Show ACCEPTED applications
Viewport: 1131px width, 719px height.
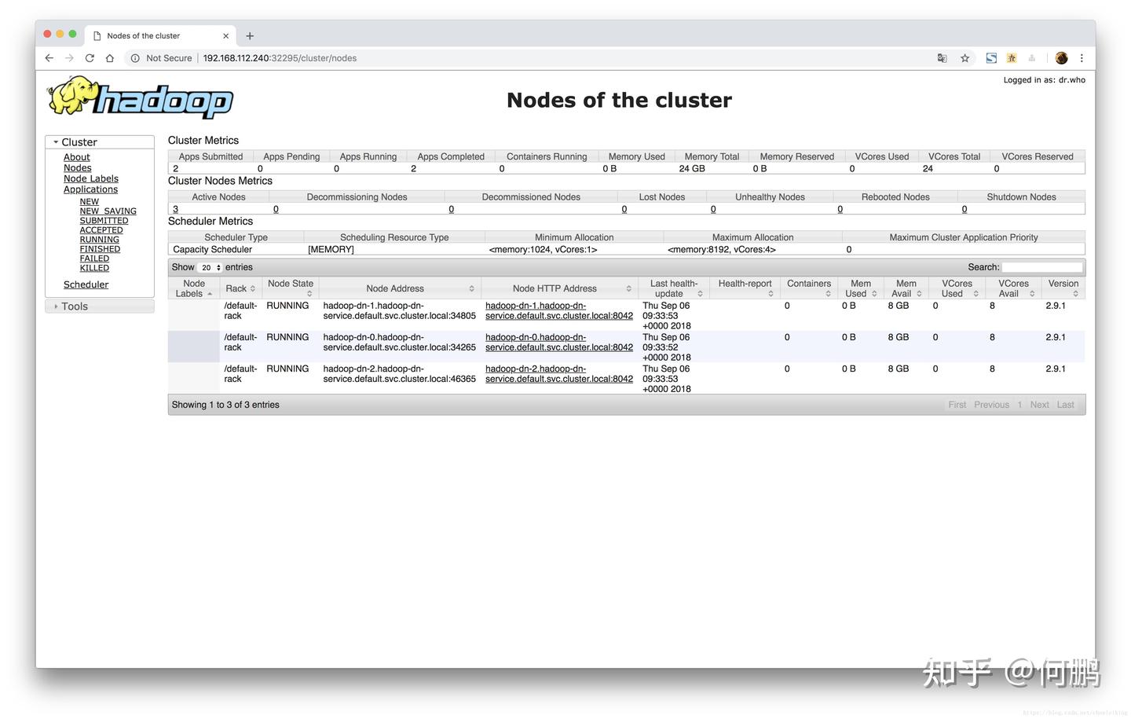pyautogui.click(x=101, y=230)
